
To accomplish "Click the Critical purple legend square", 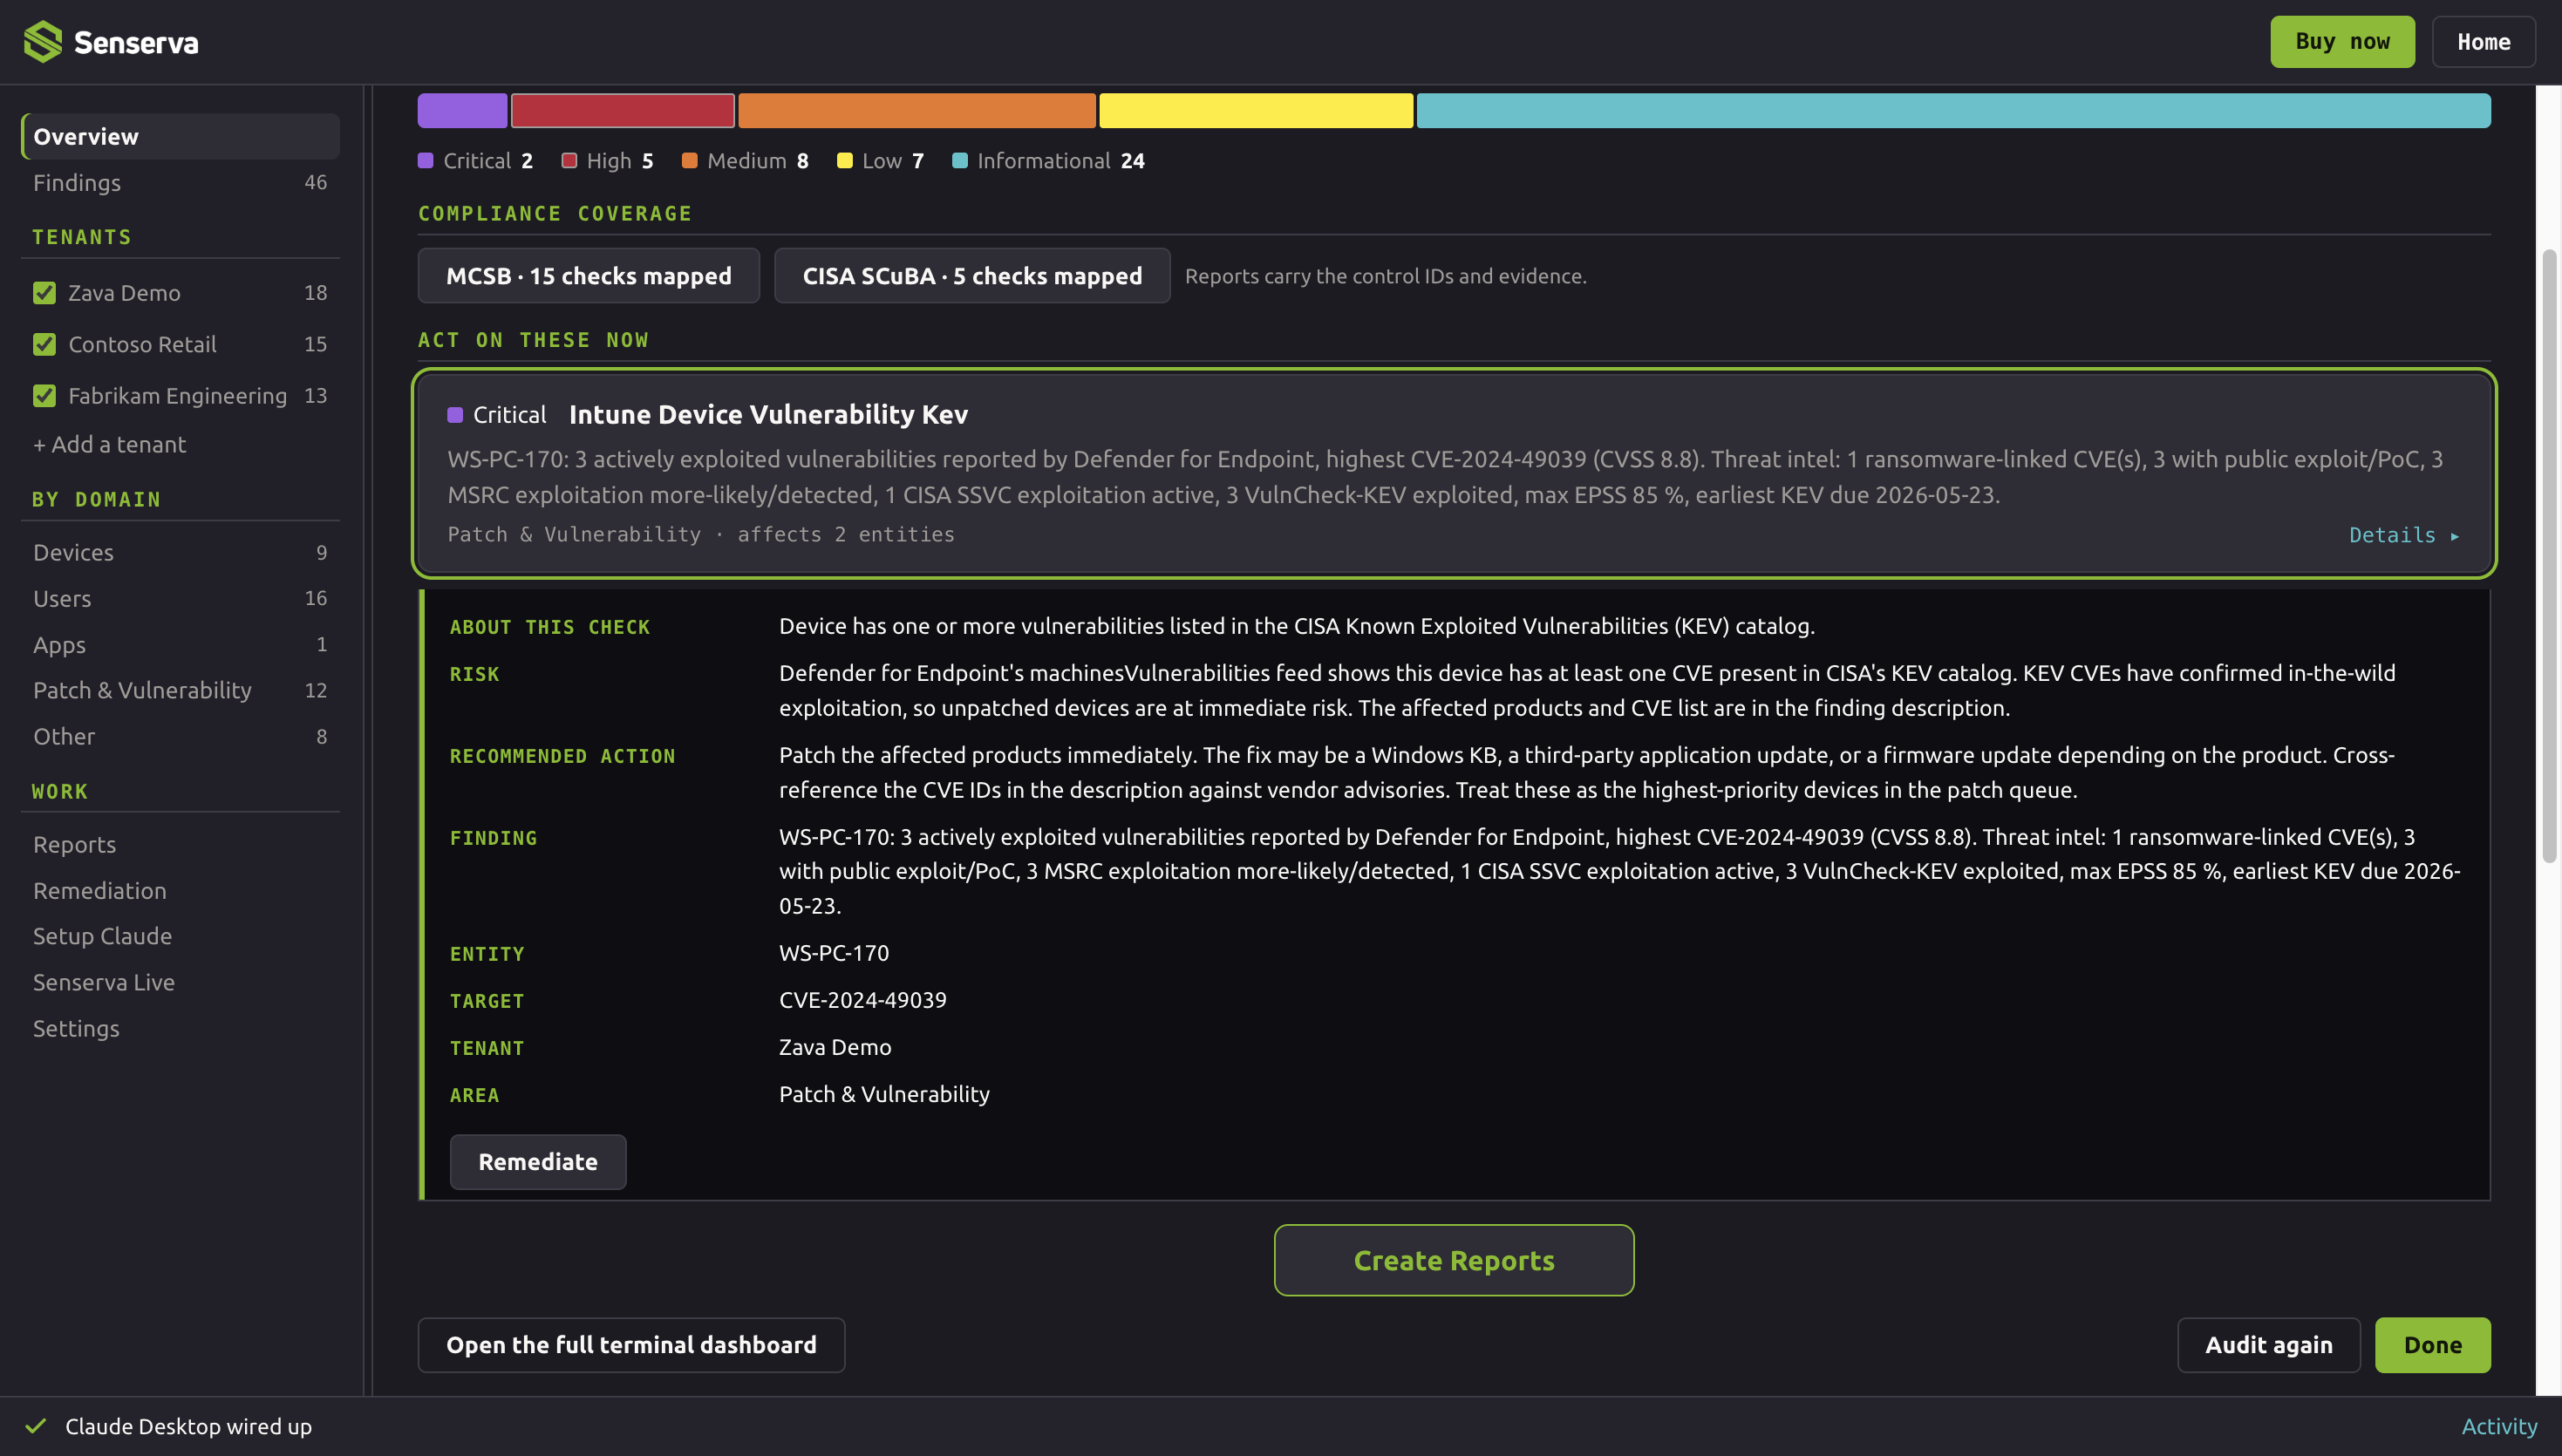I will 426,161.
